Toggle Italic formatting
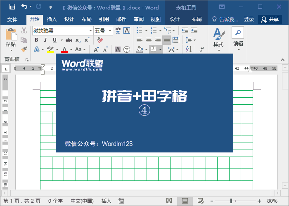Viewport: 289px width, 206px height. 45,40
